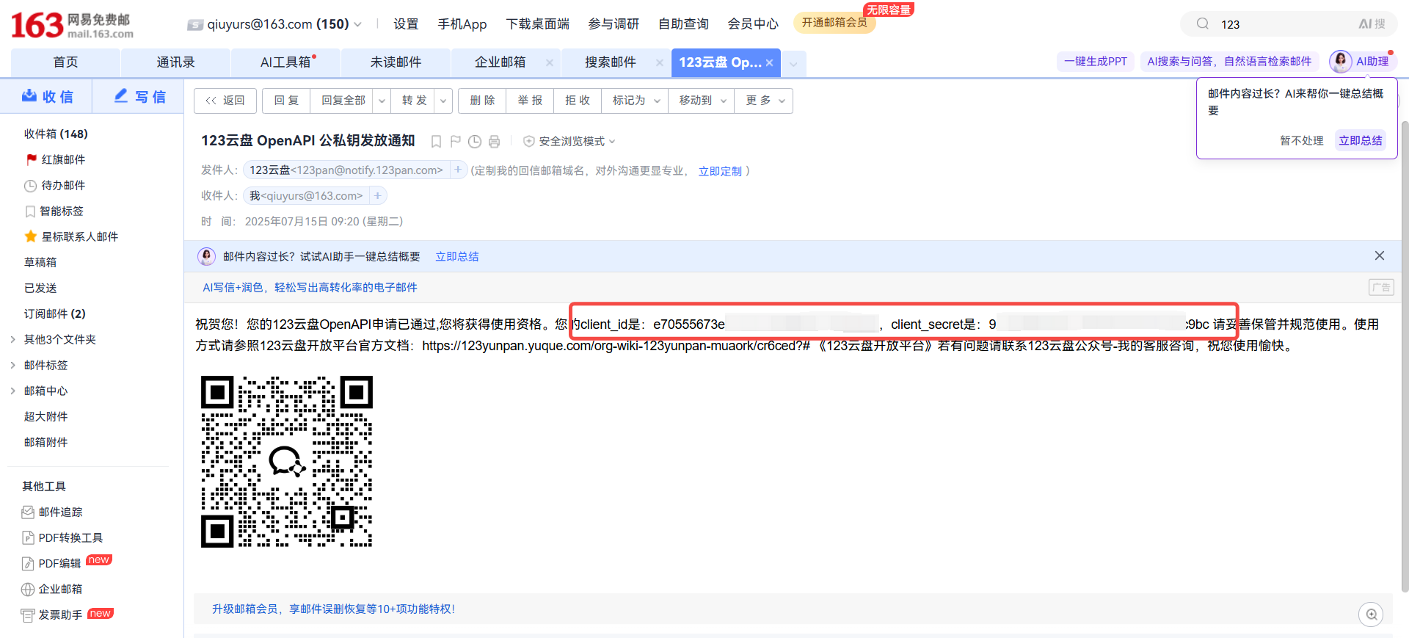
Task: Open the 发票助手 tool
Action: [52, 615]
